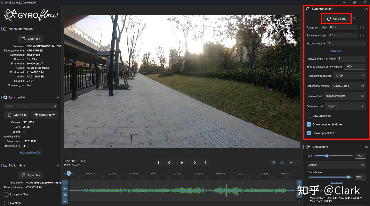Click the play button below the video
Viewport: 370px width, 206px height.
[182, 163]
